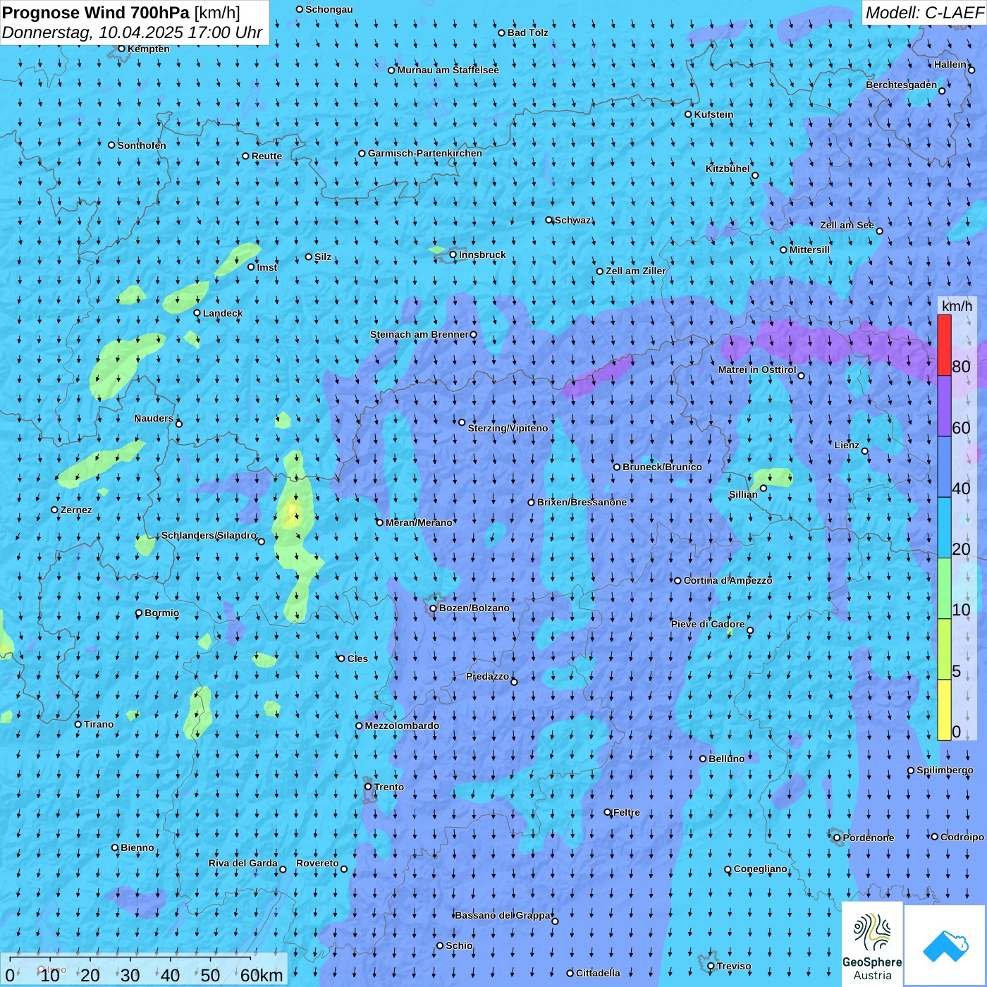Click the '60km' scale bar label
This screenshot has width=987, height=987.
pos(262,975)
